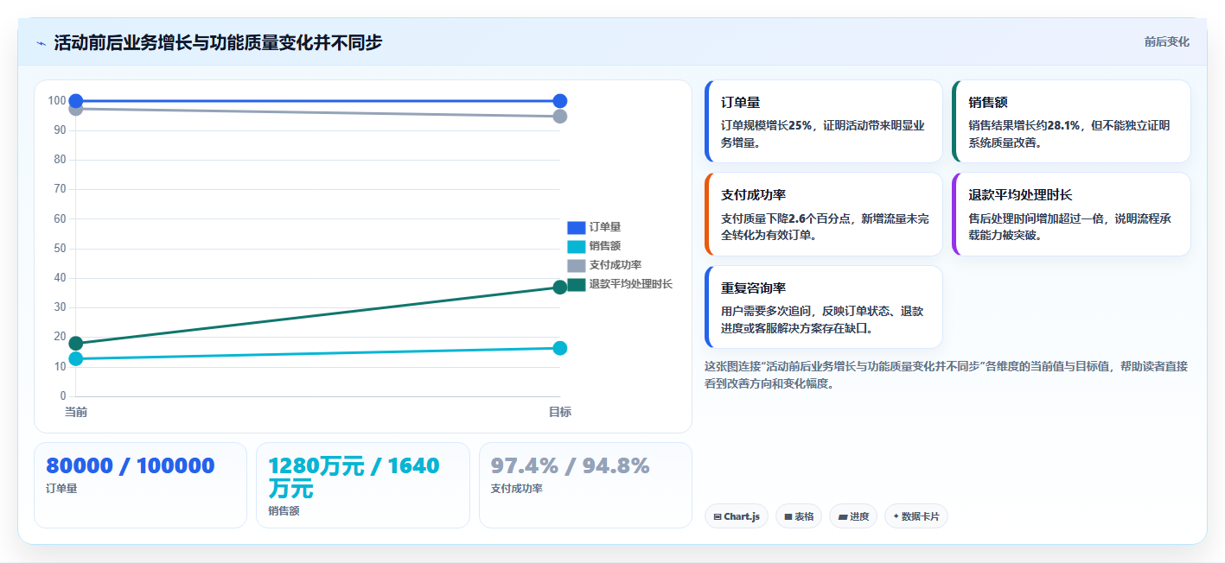The image size is (1225, 563).
Task: Click the sparkle icon in 数据卡片 tag
Action: tap(896, 516)
